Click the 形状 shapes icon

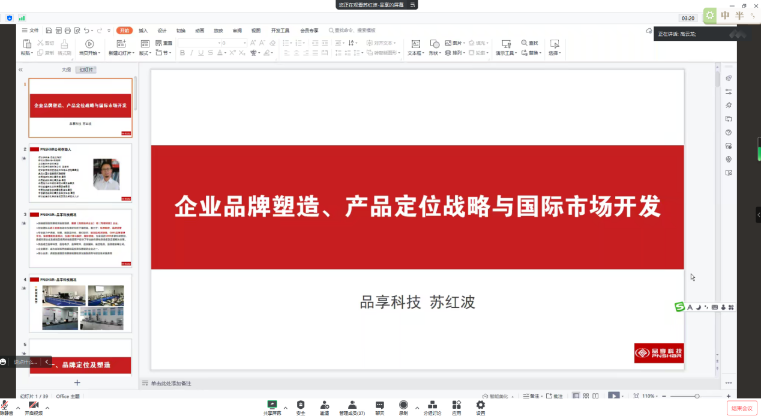433,44
